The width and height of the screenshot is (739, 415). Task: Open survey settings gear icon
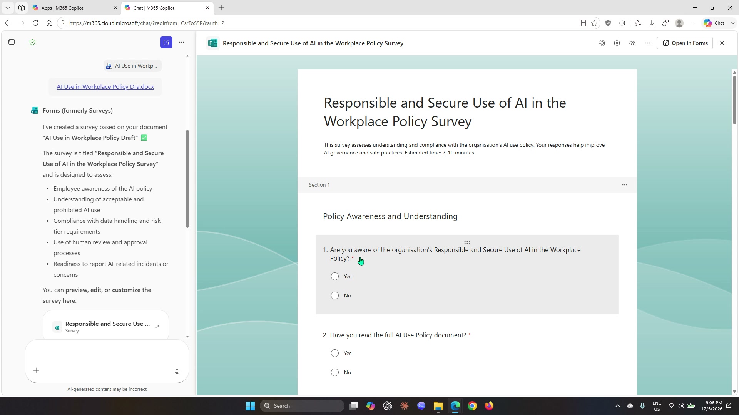(617, 43)
